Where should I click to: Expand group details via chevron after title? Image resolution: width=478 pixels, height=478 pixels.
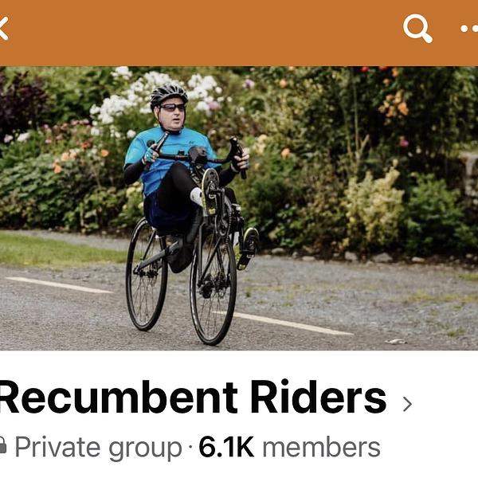pos(407,404)
